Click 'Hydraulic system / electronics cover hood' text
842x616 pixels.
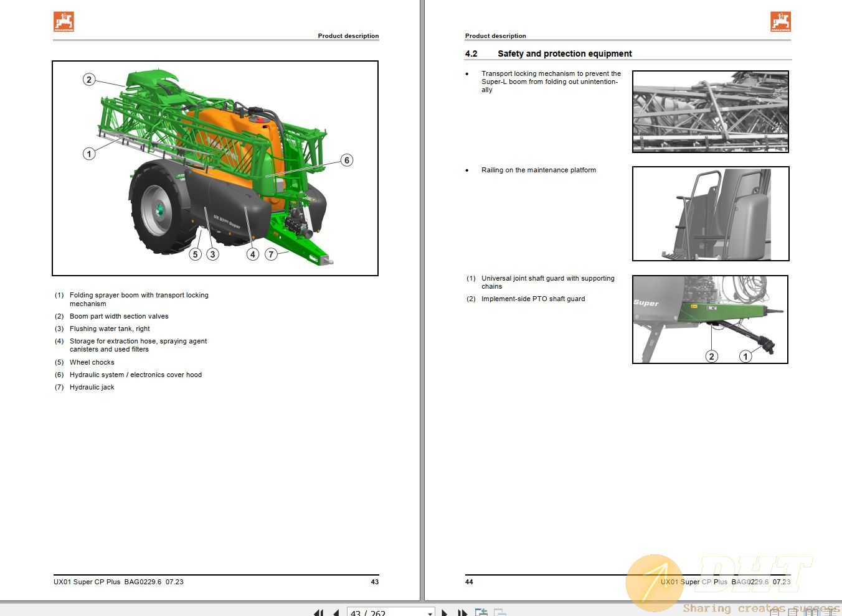pos(136,375)
